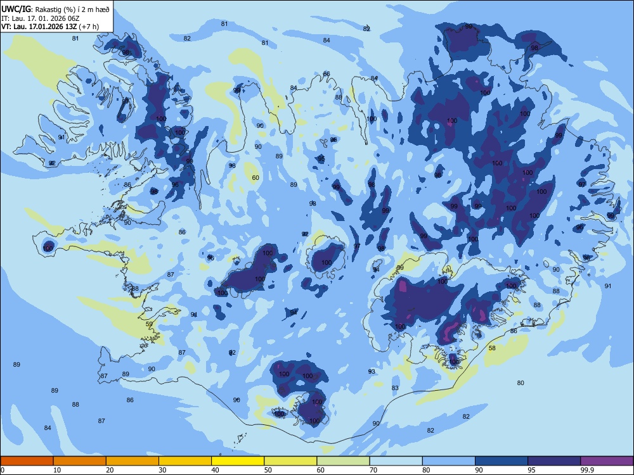The width and height of the screenshot is (634, 475).
Task: Click the light green 60–70 legend swatch
Action: point(343,461)
